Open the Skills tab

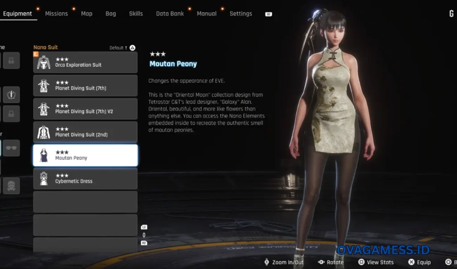click(x=136, y=13)
